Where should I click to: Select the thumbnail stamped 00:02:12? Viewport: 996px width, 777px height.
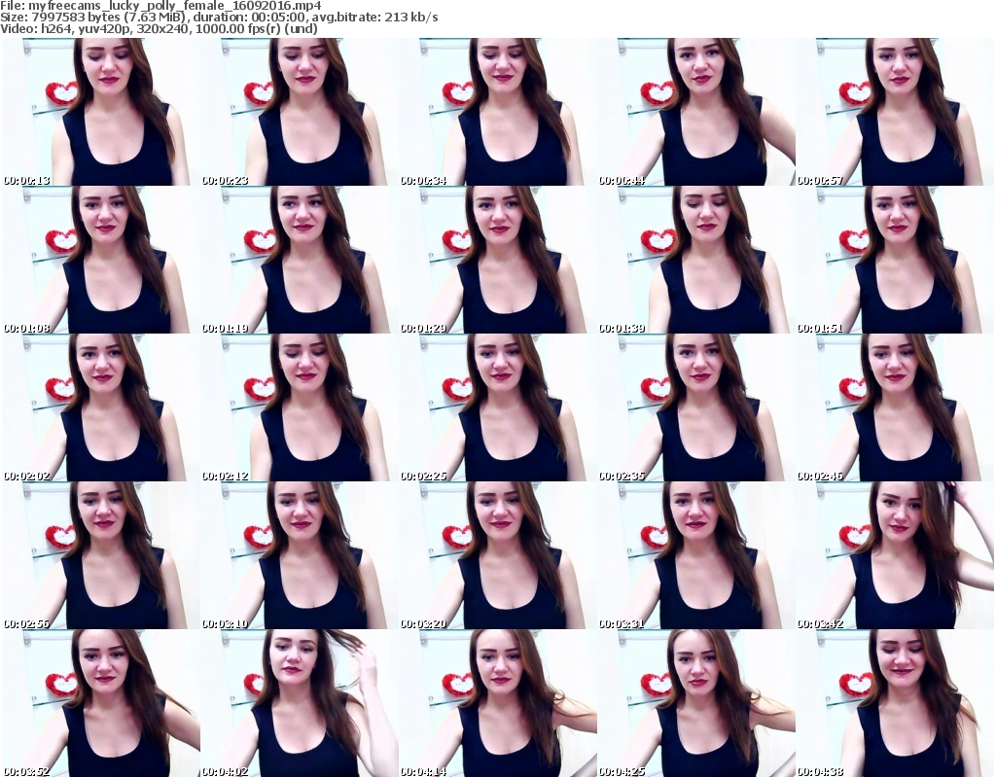click(x=300, y=407)
